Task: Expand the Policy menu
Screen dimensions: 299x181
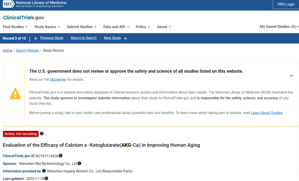Action: pos(143,27)
